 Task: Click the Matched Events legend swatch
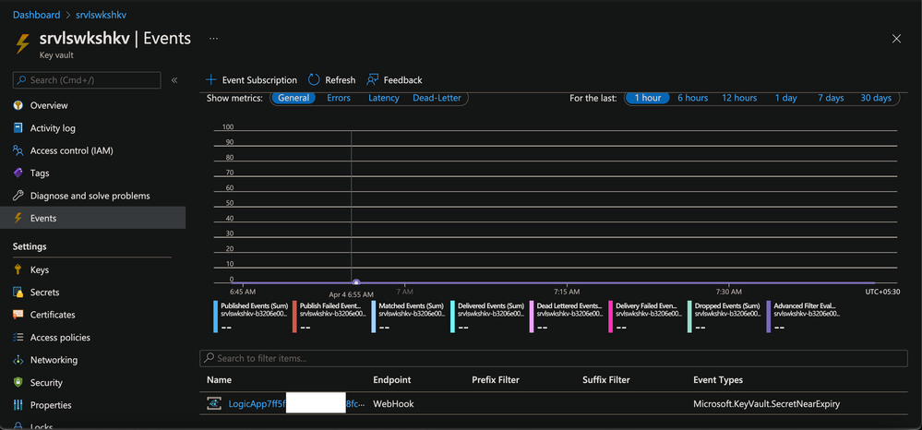tap(374, 317)
